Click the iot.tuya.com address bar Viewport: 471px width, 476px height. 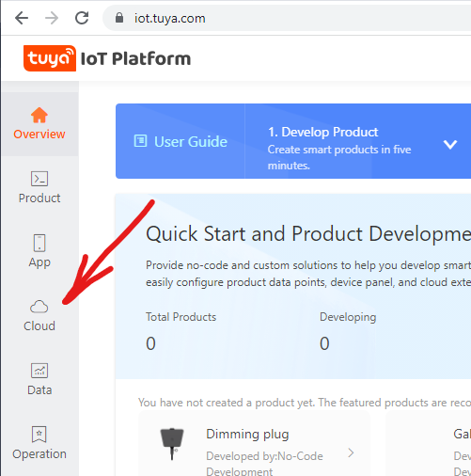287,18
